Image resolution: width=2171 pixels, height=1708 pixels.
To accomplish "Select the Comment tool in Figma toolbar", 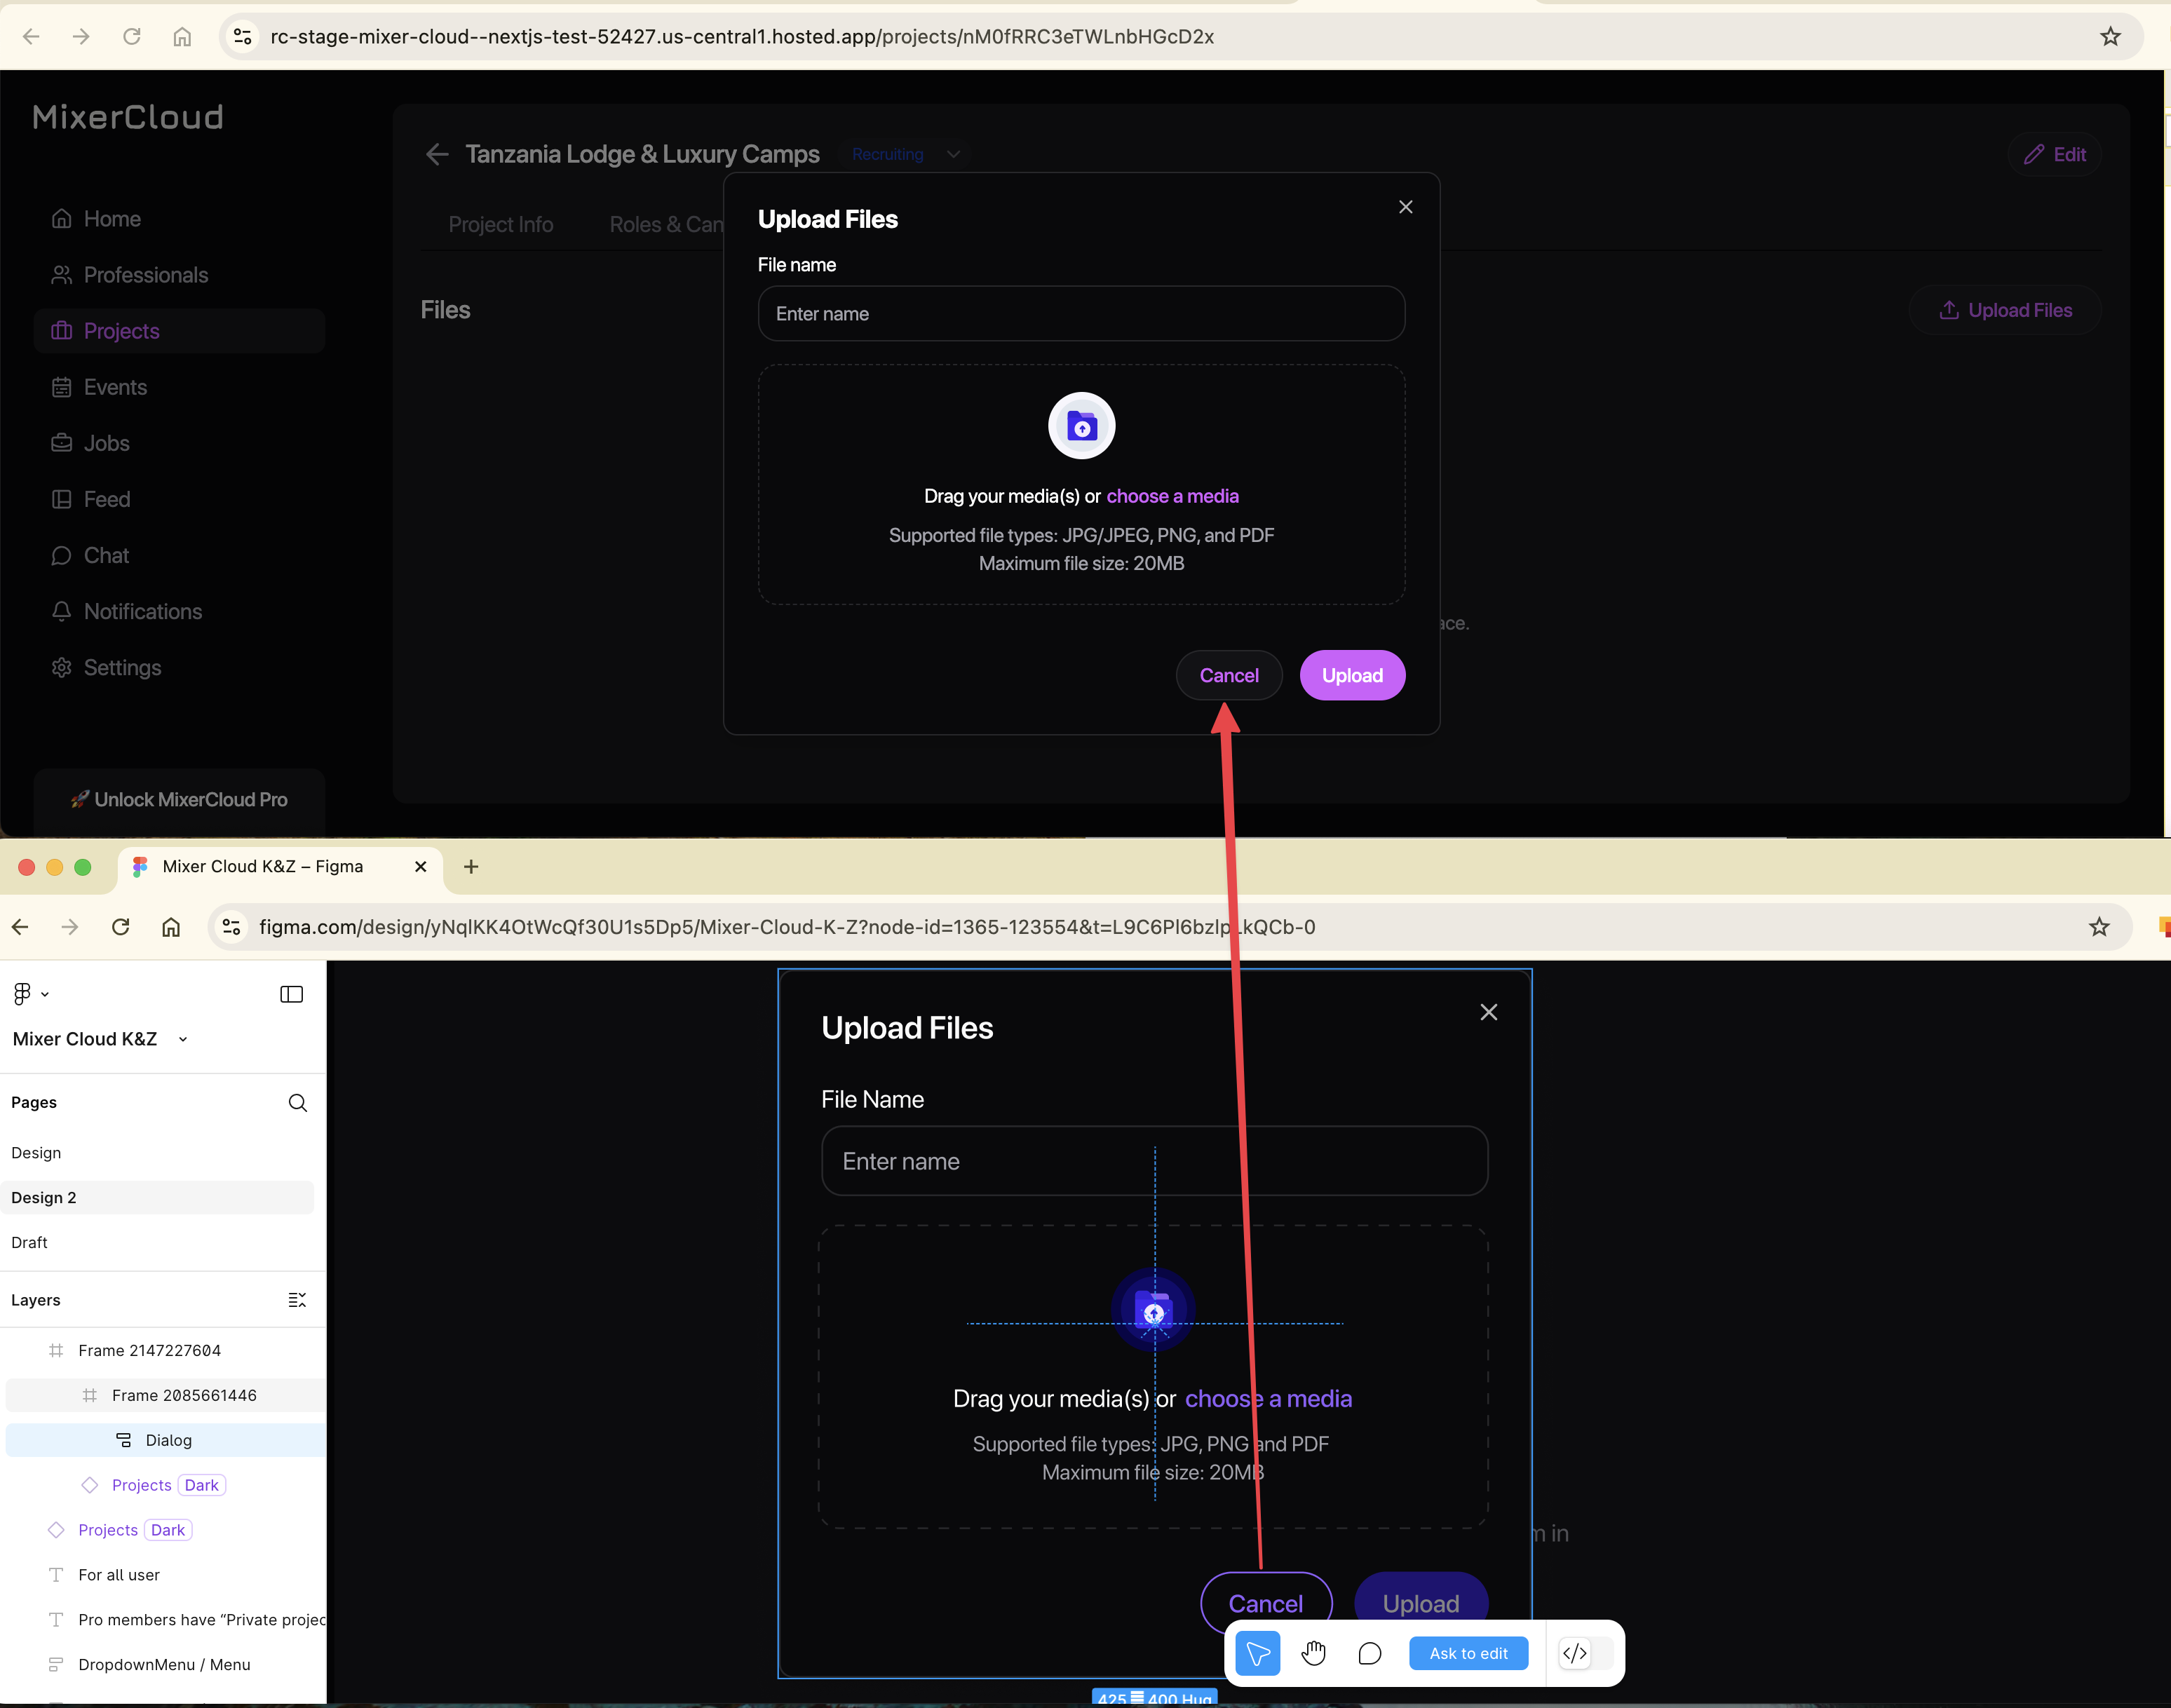I will pos(1369,1653).
